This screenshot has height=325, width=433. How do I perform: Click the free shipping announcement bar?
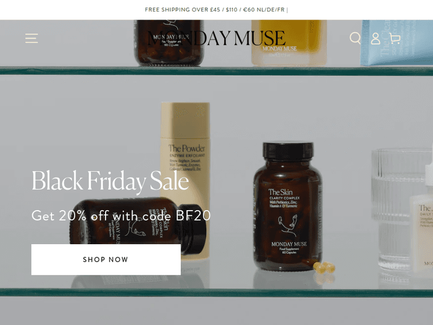point(216,10)
